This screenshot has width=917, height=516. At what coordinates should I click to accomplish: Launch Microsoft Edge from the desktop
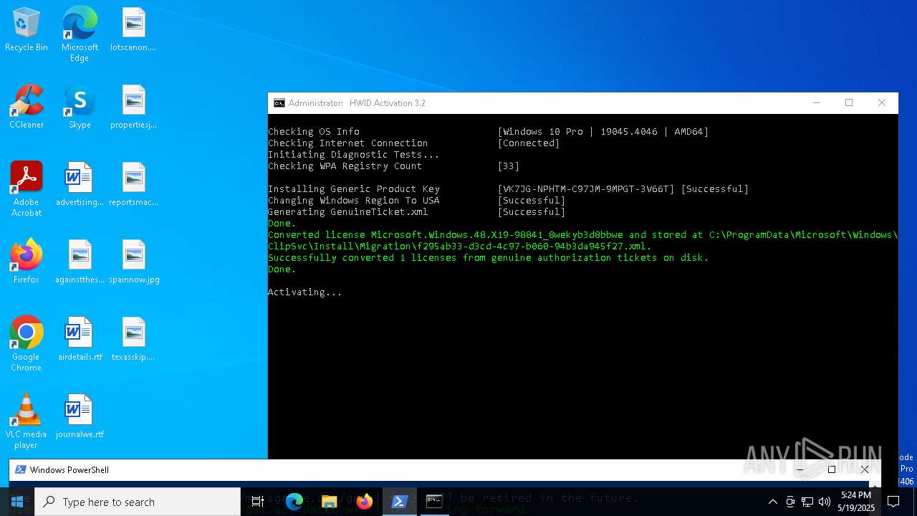80,34
